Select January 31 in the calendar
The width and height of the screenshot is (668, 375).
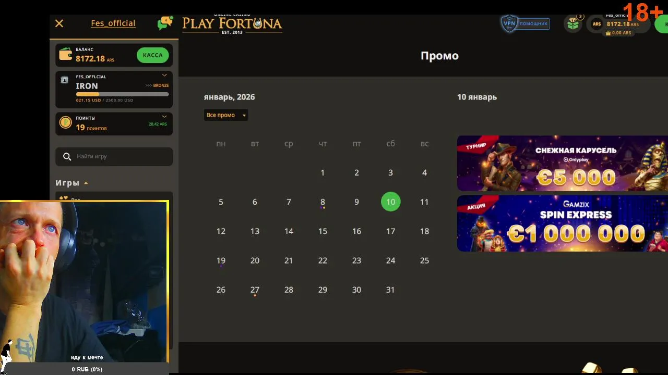(390, 290)
